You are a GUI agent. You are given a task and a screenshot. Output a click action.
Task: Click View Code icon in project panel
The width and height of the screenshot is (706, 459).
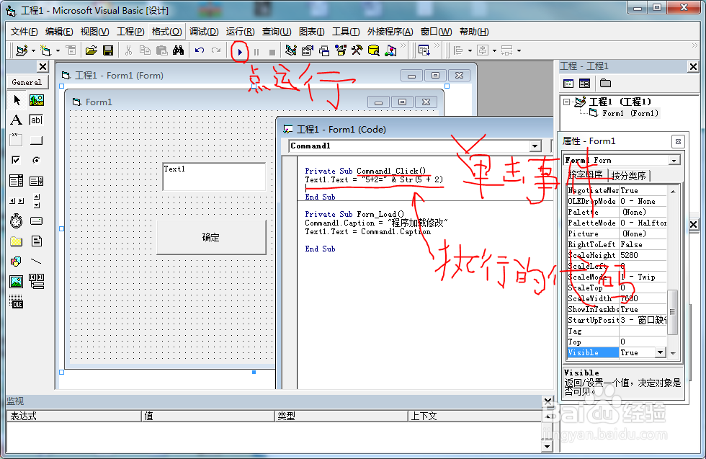[x=568, y=84]
